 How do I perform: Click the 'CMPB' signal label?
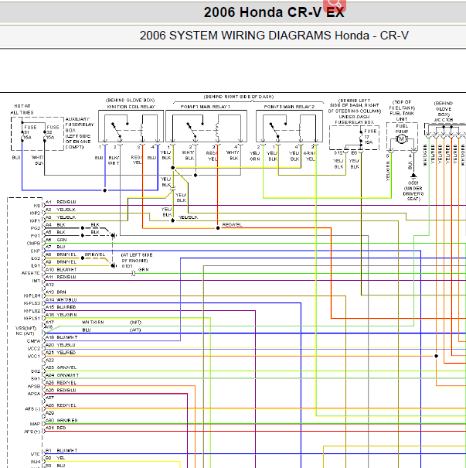coord(33,243)
